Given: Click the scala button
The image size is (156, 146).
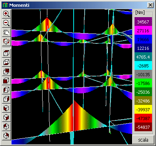Looking at the screenshot, I should pyautogui.click(x=143, y=140).
